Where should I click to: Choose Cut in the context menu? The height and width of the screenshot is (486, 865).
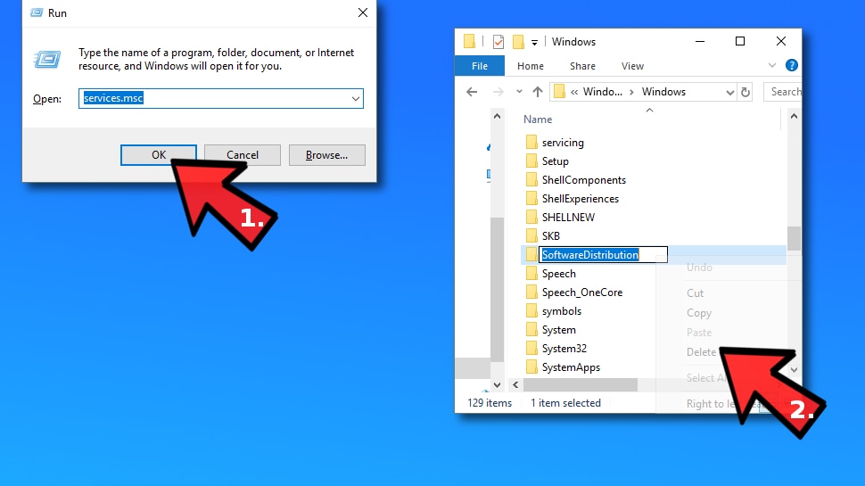[x=695, y=293]
